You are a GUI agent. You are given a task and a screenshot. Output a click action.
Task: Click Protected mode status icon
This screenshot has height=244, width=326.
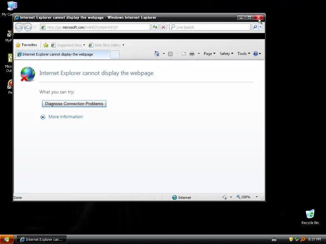click(x=224, y=197)
